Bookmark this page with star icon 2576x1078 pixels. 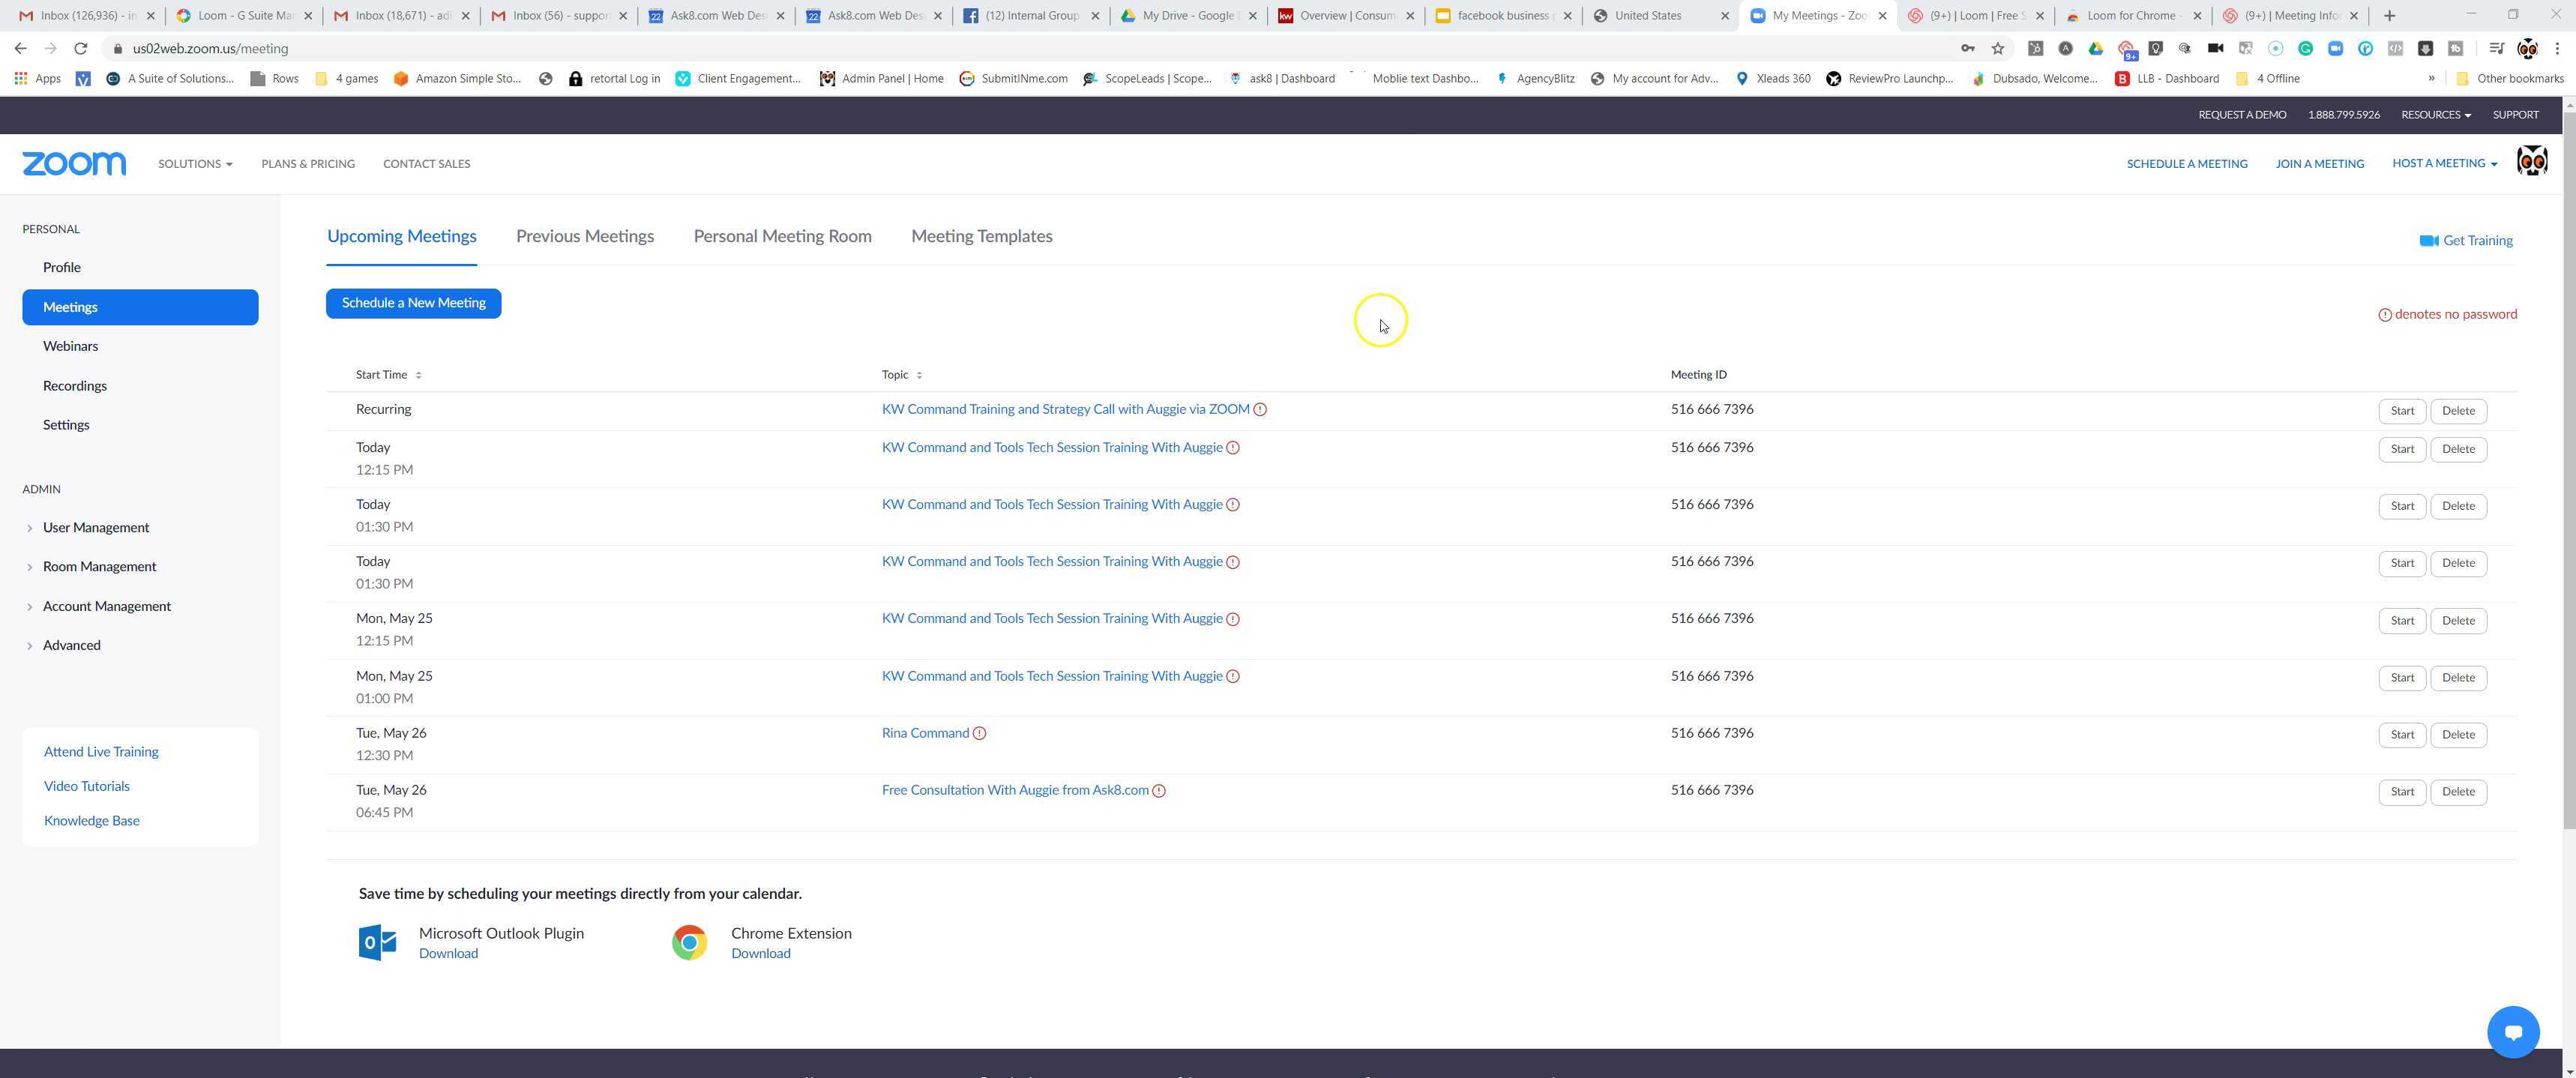[x=1997, y=48]
